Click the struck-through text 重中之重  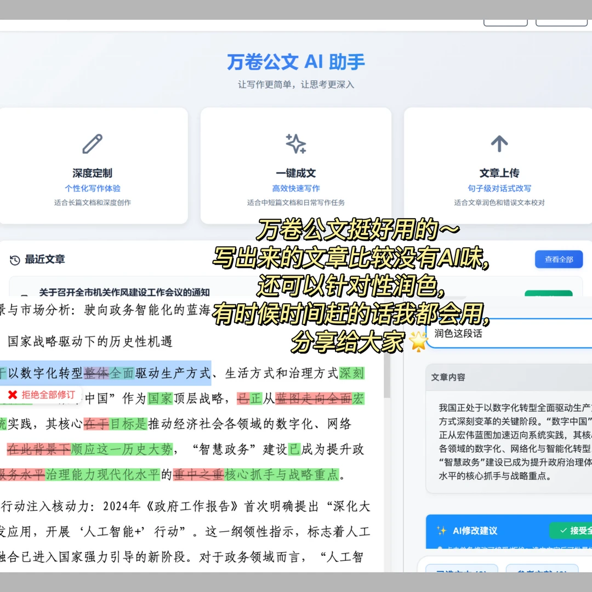click(x=198, y=475)
